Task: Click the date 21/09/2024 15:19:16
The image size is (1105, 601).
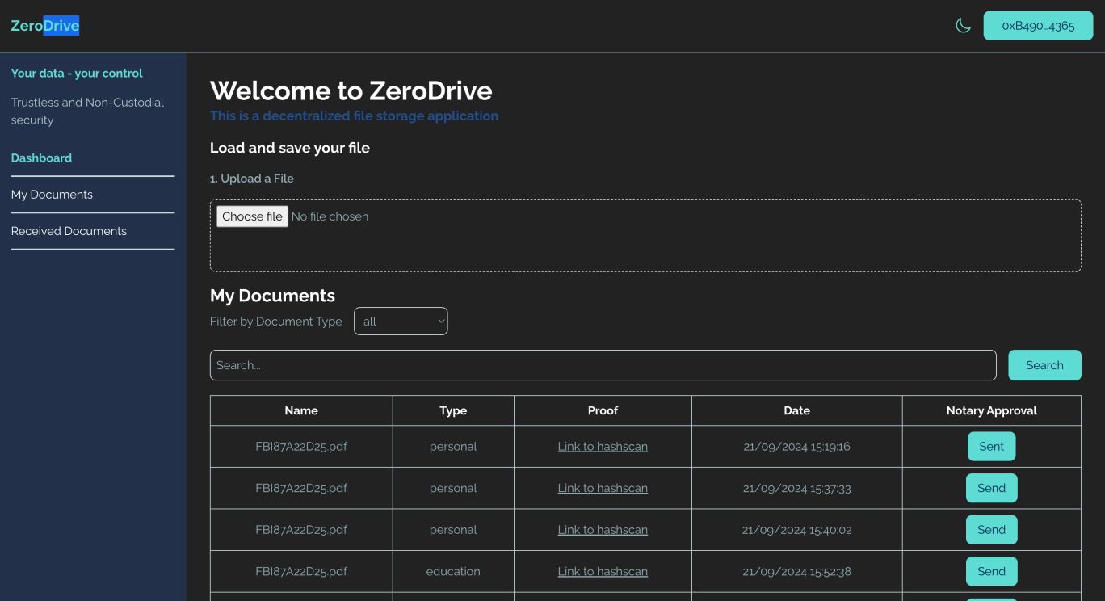Action: tap(796, 447)
